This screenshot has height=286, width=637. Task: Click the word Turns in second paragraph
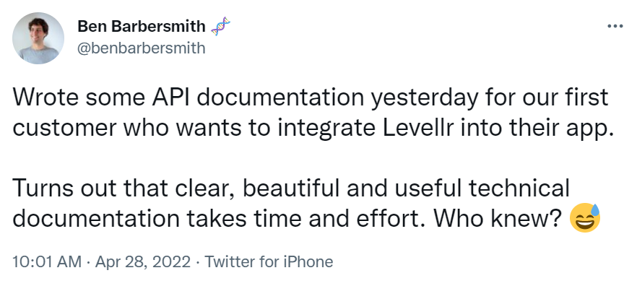[40, 188]
